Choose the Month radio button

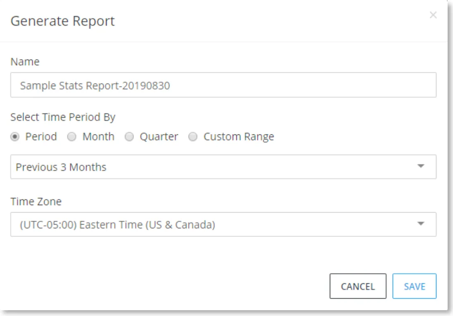pyautogui.click(x=72, y=136)
